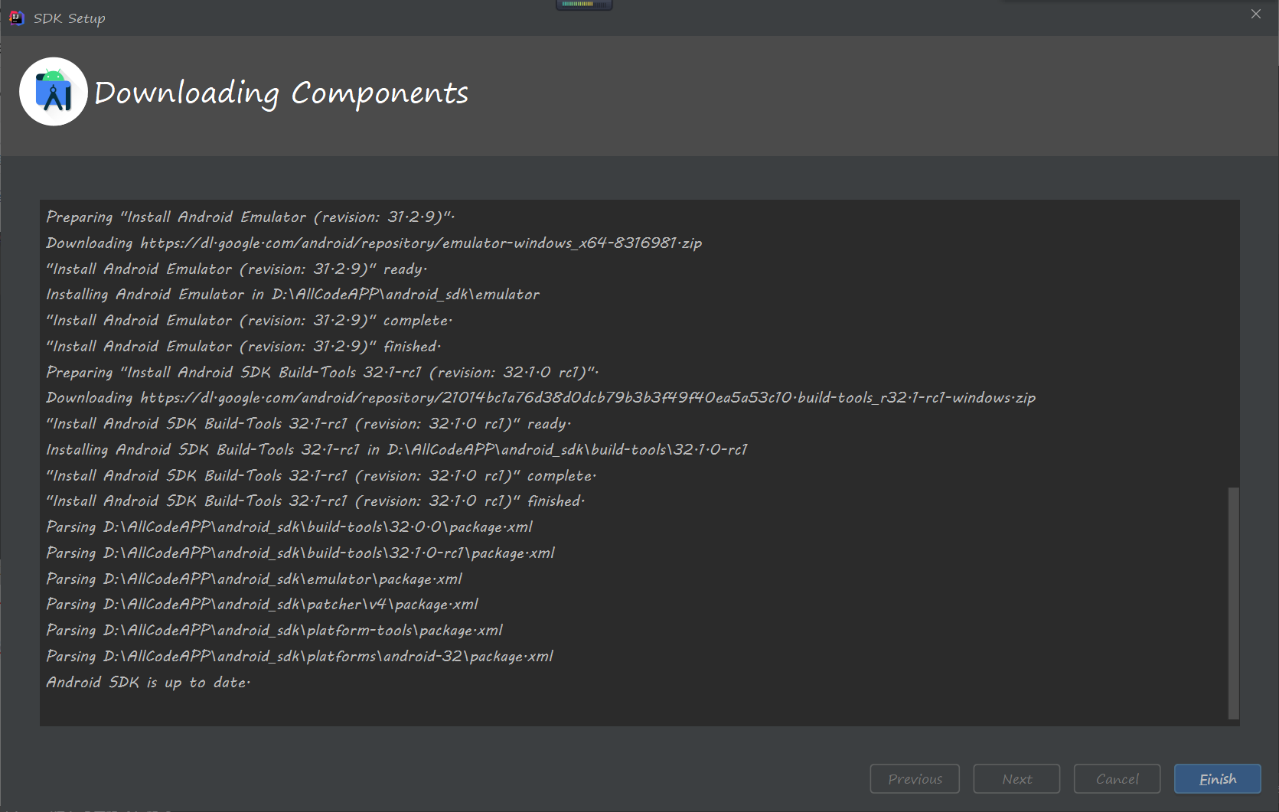Click the Build-Tools 32.1-rc1 'ready.' line
Image resolution: width=1279 pixels, height=812 pixels.
point(308,423)
